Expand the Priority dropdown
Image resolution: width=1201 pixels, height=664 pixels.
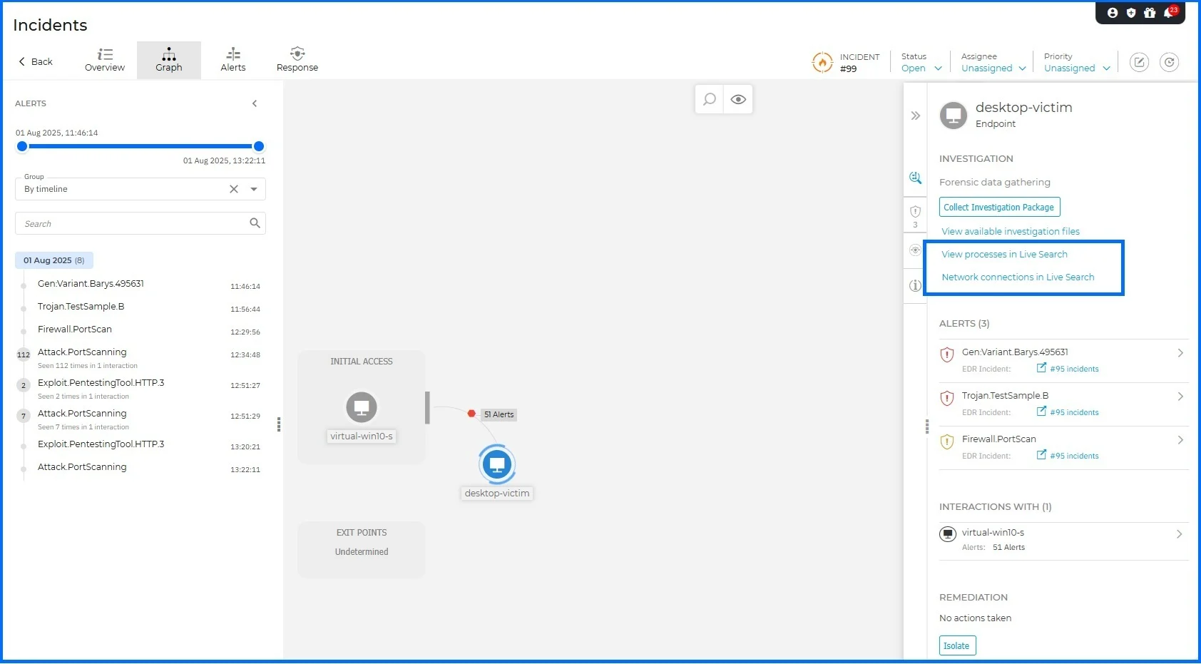click(1076, 68)
